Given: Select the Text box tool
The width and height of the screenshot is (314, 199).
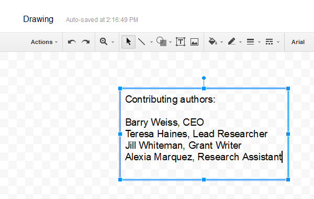Looking at the screenshot, I should pyautogui.click(x=181, y=42).
